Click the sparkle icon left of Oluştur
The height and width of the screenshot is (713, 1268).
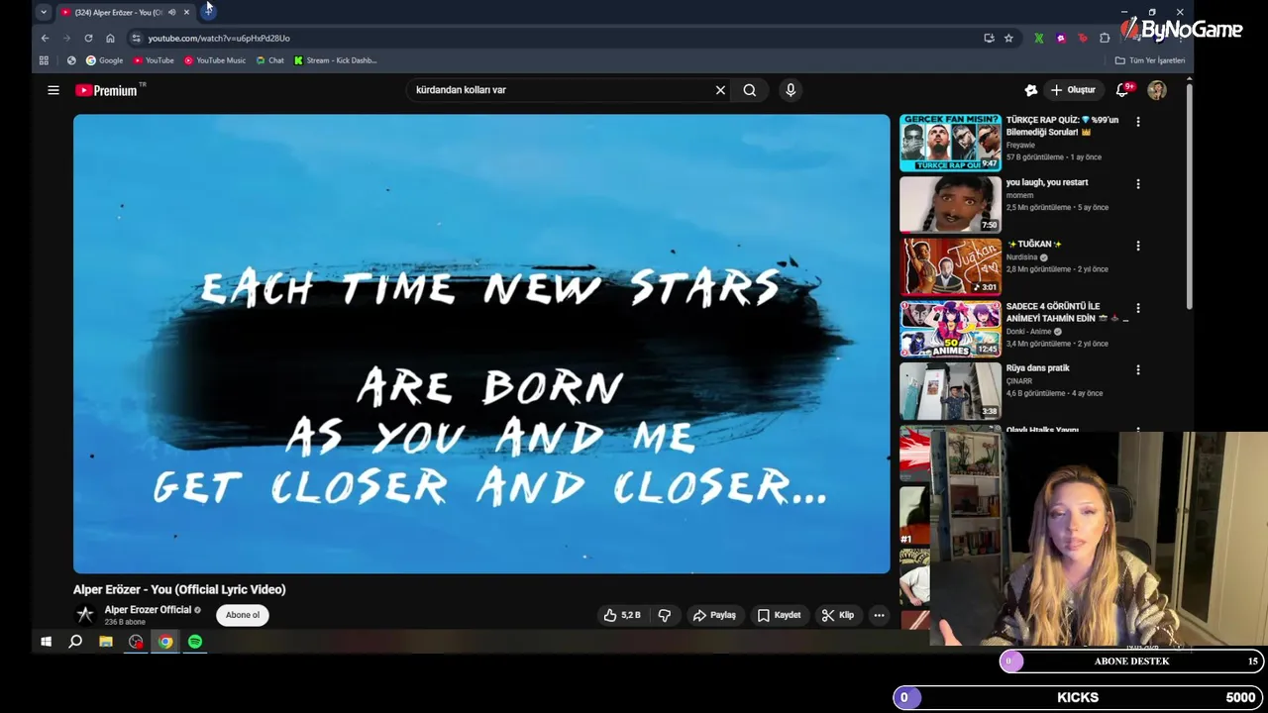click(x=1031, y=90)
